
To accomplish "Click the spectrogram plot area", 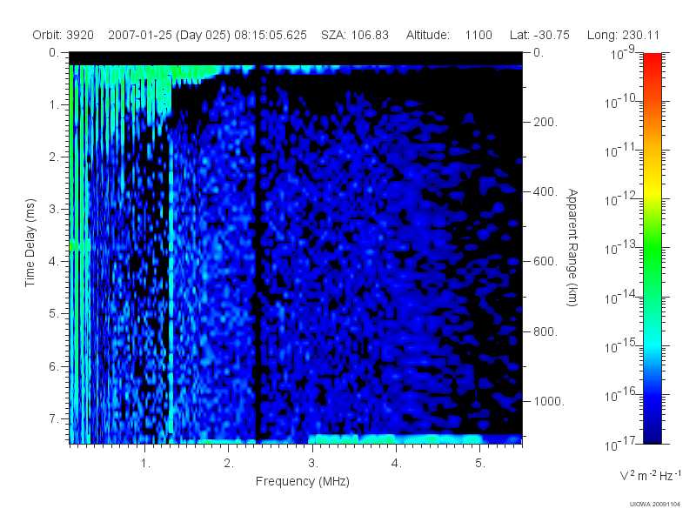I will [296, 248].
